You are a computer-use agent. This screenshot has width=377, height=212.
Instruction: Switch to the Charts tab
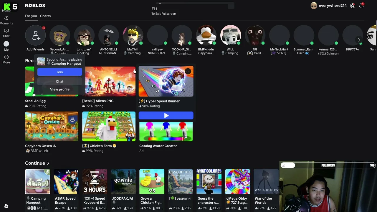[x=45, y=16]
